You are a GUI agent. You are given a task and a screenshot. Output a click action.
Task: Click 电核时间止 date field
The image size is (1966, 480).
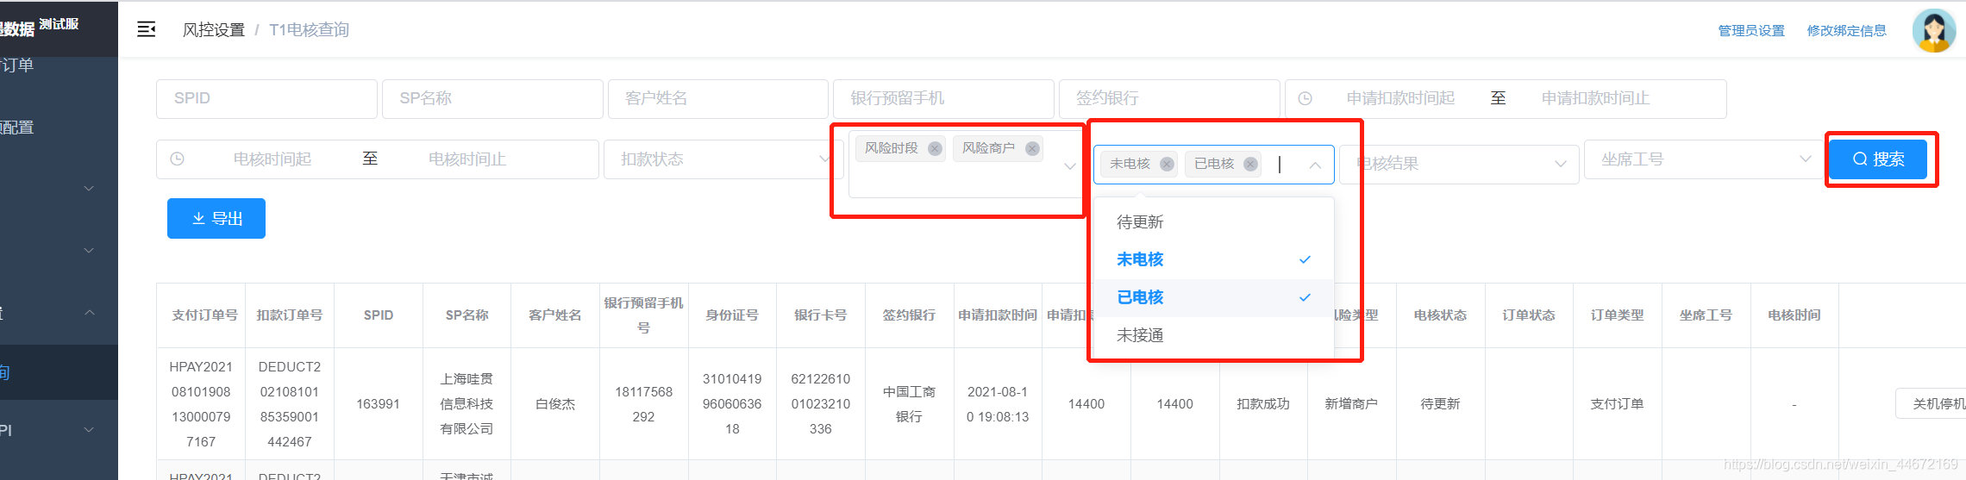pyautogui.click(x=467, y=159)
